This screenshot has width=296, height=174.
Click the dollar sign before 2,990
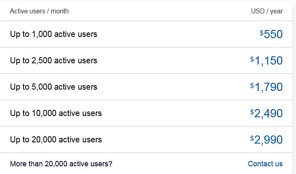pos(252,138)
